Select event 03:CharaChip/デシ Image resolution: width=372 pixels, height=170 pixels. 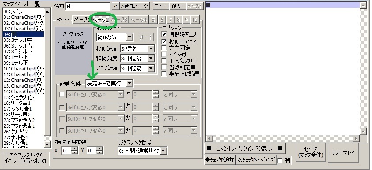pyautogui.click(x=23, y=29)
